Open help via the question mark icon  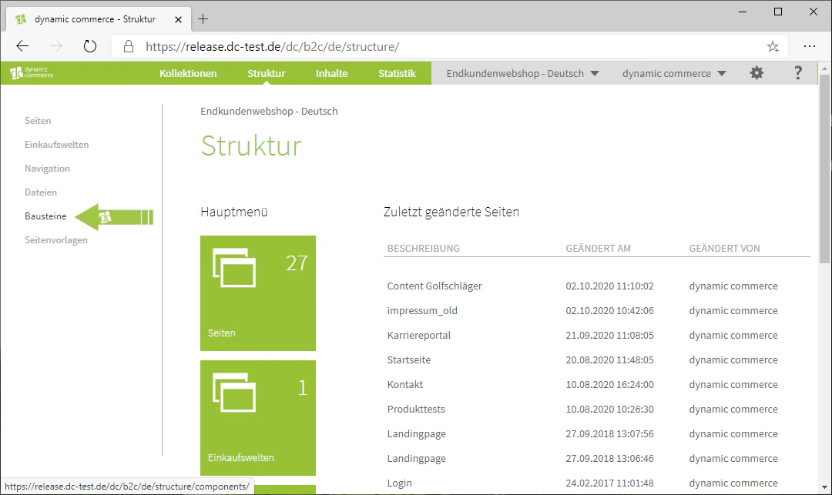click(798, 73)
